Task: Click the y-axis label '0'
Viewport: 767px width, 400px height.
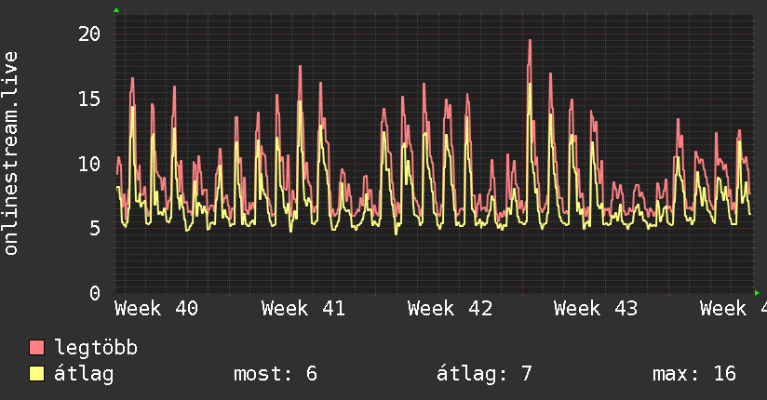Action: pos(95,293)
